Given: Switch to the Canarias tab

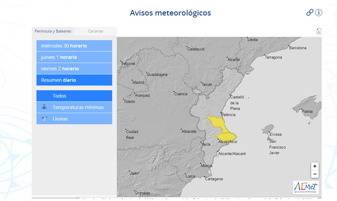Looking at the screenshot, I should pyautogui.click(x=96, y=31).
